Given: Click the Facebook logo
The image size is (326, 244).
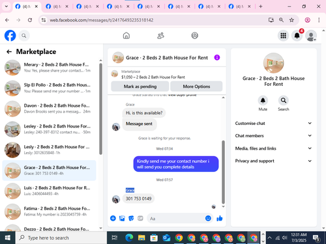Looking at the screenshot, I should 10,36.
